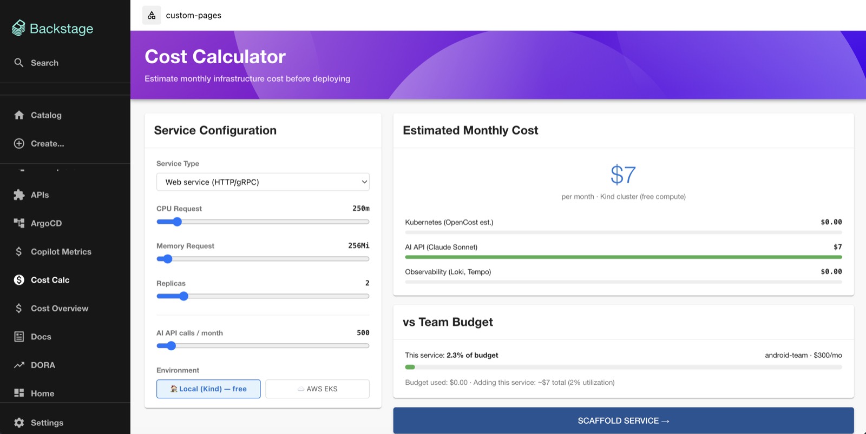Click the AI API (Claude Sonnet) label

(x=441, y=247)
